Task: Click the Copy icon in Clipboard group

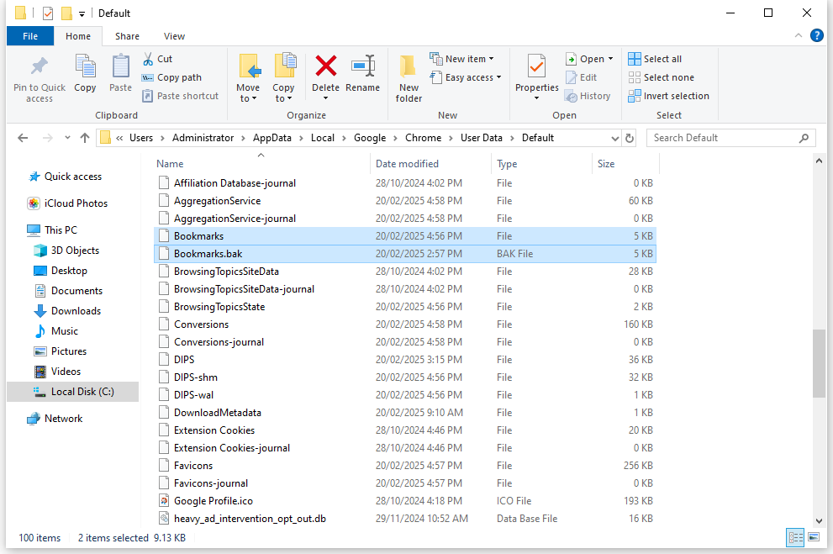Action: point(85,67)
